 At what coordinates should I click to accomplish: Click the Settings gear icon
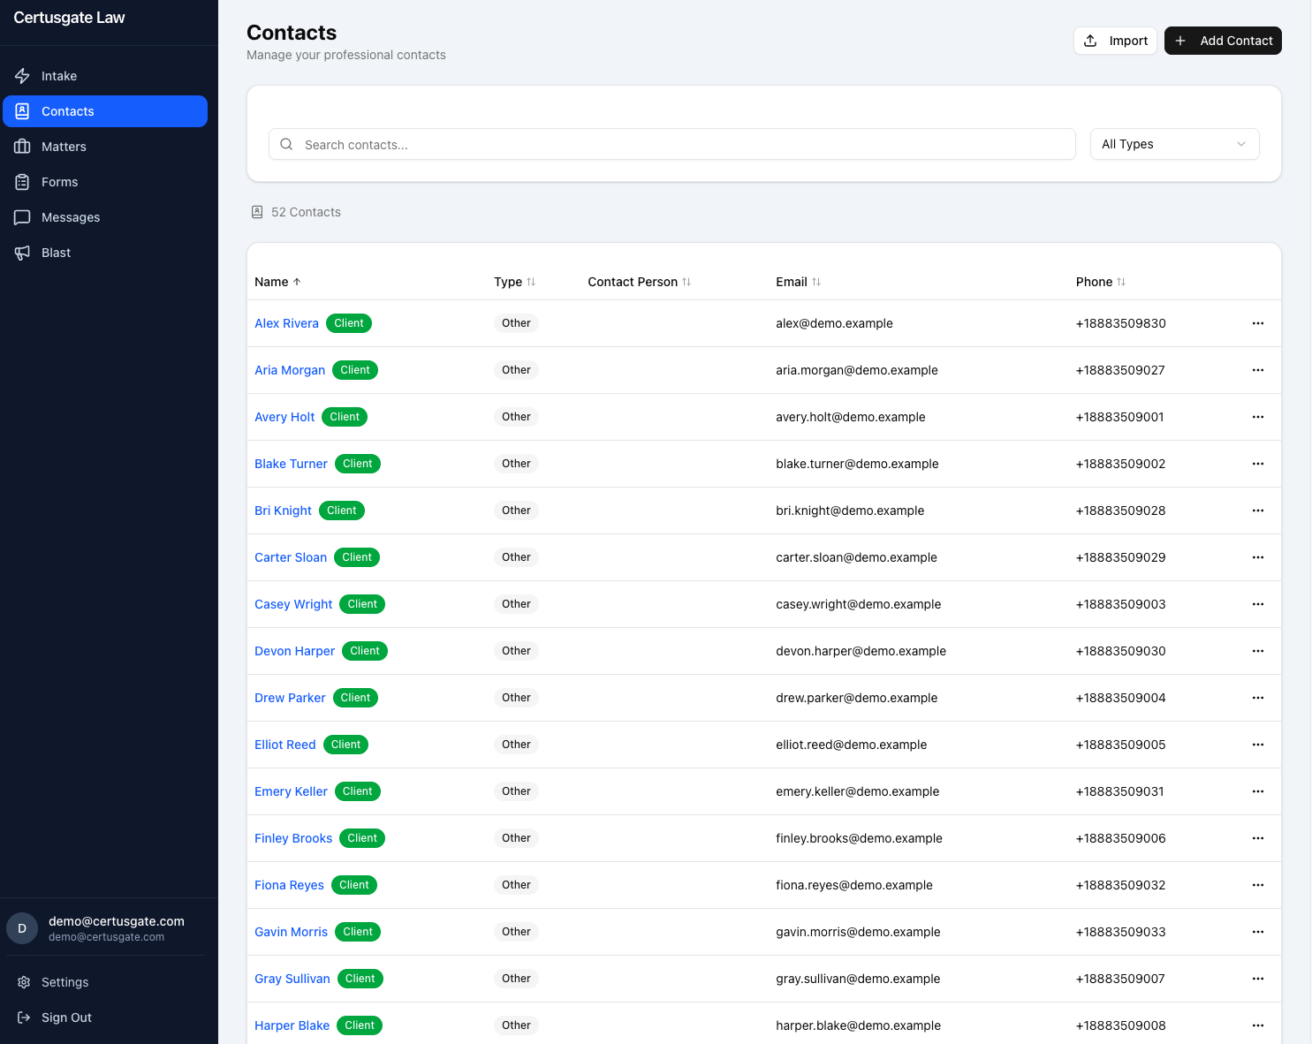[x=24, y=982]
